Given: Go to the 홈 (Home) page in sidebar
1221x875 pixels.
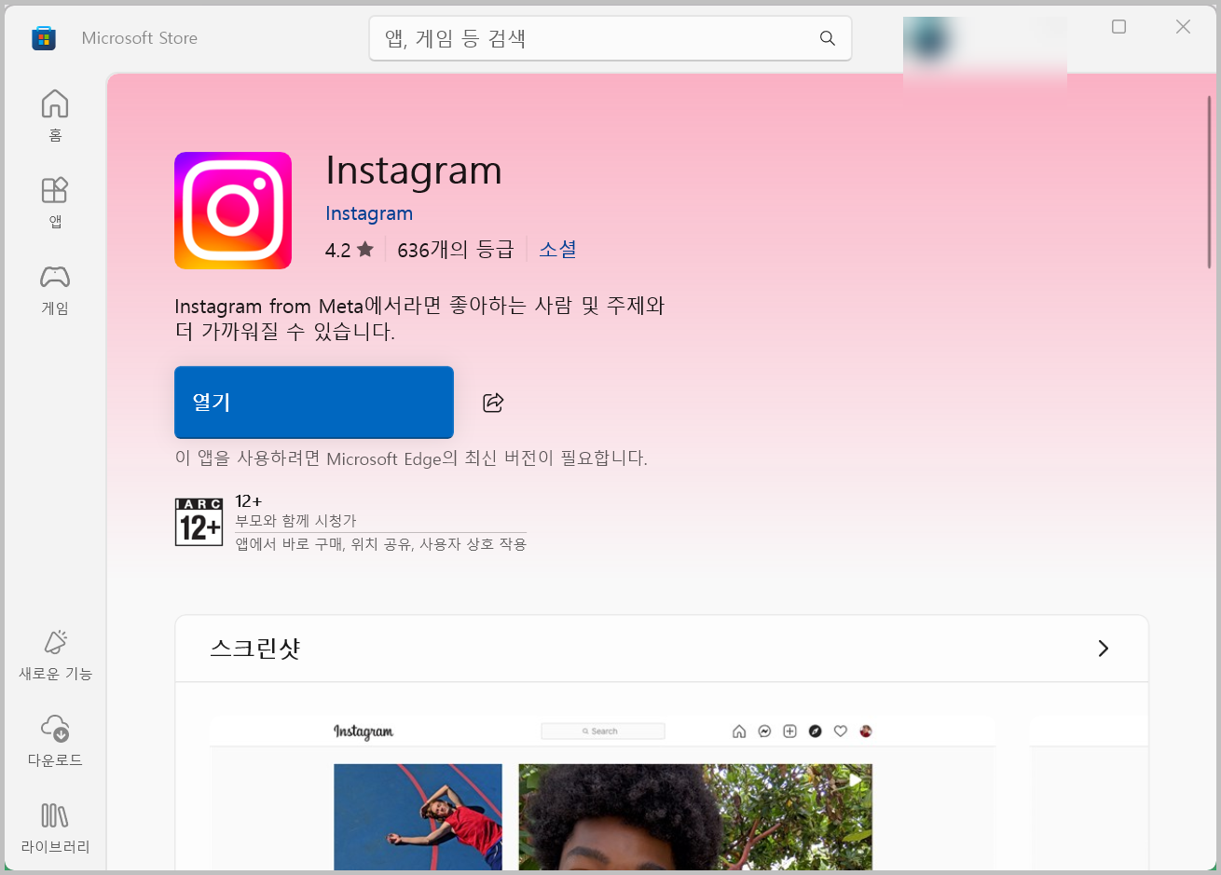Looking at the screenshot, I should point(55,115).
